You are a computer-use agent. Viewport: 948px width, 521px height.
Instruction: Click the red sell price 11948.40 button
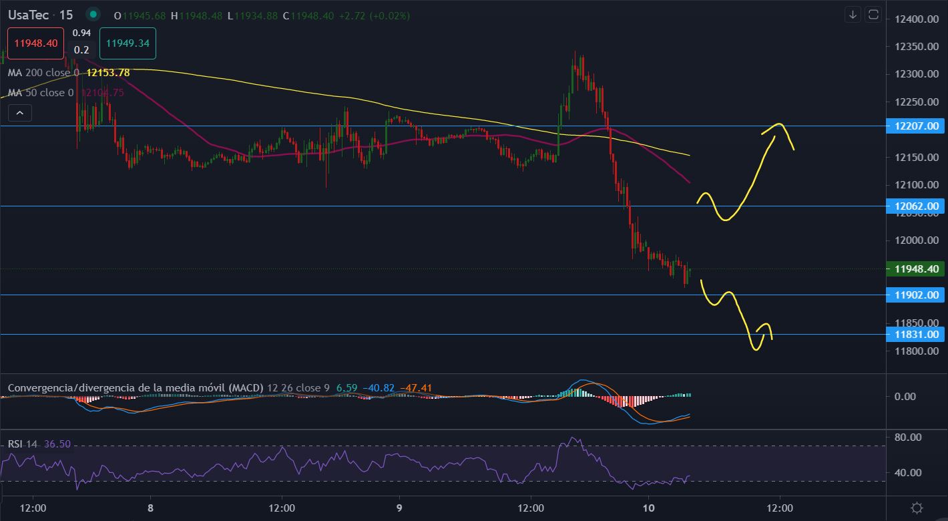(x=35, y=43)
